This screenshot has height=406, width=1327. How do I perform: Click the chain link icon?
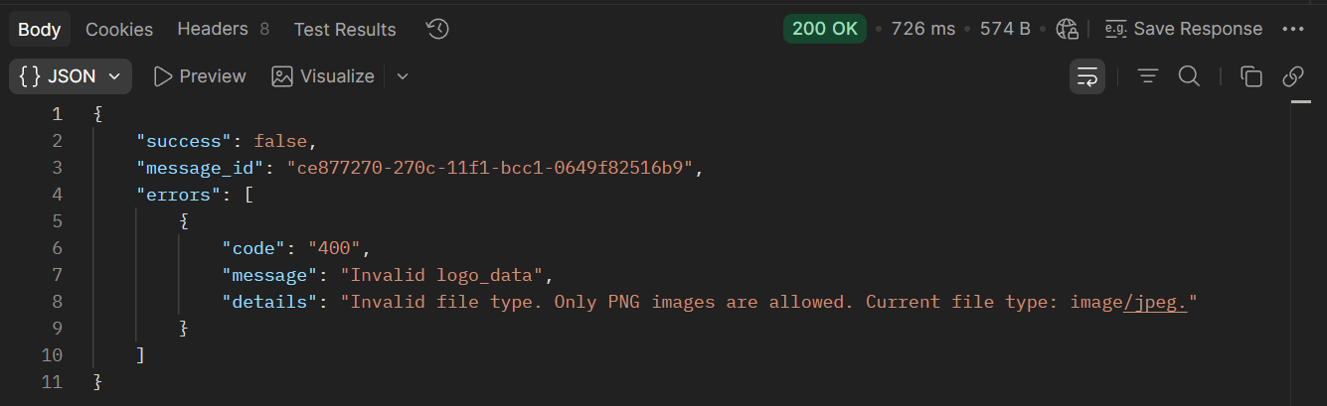[x=1293, y=76]
